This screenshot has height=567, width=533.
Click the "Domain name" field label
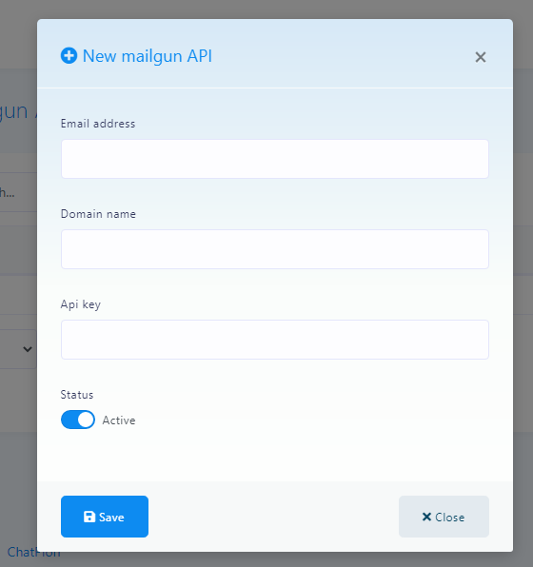(x=98, y=214)
